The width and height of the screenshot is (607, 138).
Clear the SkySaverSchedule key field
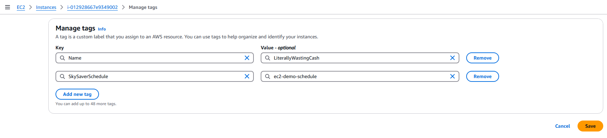[247, 76]
